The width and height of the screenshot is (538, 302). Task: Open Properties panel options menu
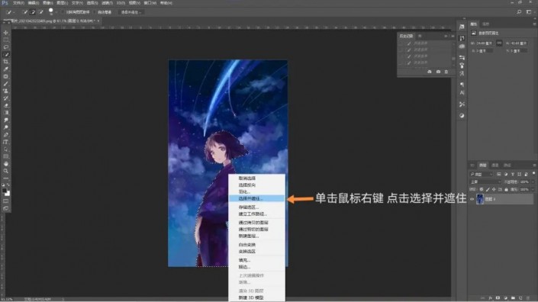point(534,24)
